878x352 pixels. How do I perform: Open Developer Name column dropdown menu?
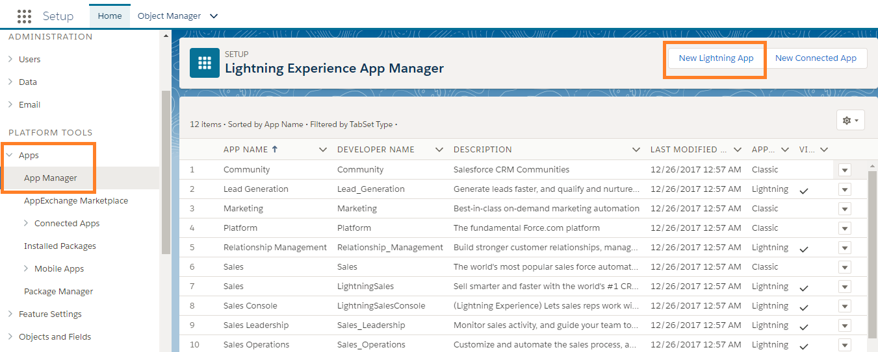[x=439, y=150]
